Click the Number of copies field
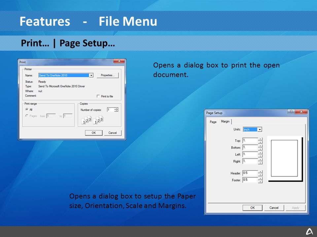The height and width of the screenshot is (237, 317). [x=111, y=110]
